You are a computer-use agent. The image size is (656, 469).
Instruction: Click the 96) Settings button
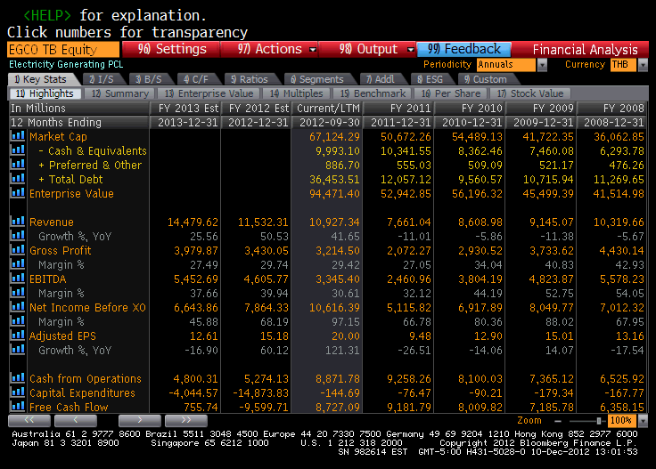(171, 49)
